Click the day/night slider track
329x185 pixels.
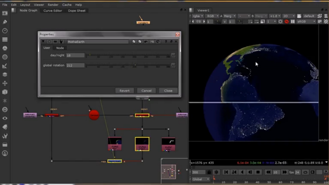[x=128, y=55]
